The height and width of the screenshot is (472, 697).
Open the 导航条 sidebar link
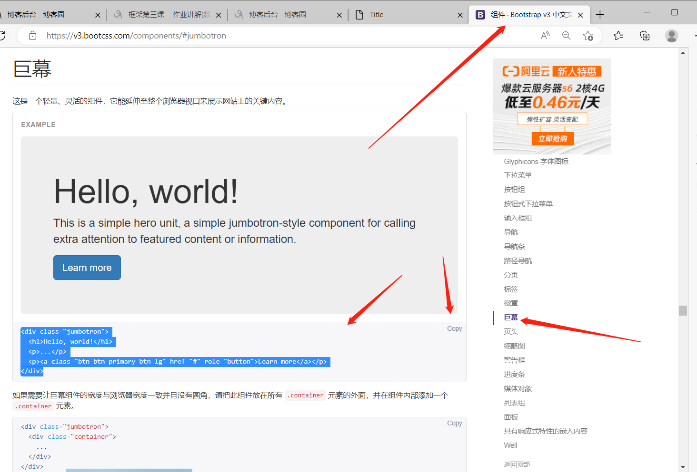pos(515,247)
